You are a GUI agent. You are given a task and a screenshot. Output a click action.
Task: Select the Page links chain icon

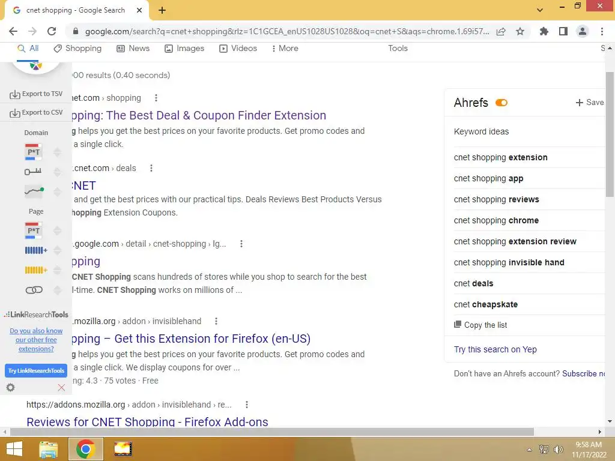coord(34,290)
